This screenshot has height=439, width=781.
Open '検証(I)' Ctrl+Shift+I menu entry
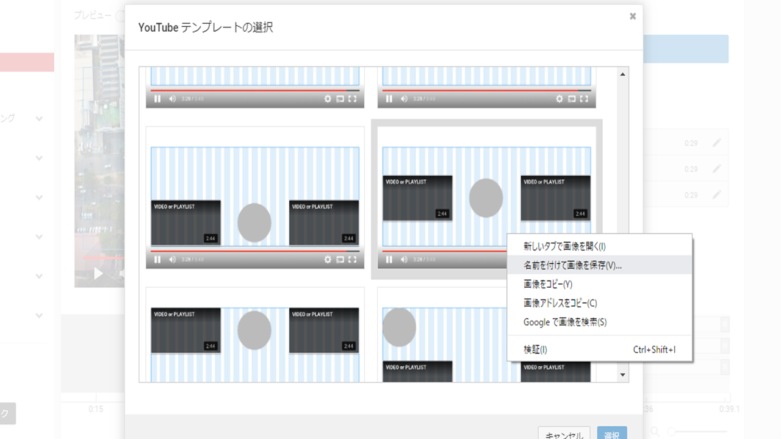point(600,350)
